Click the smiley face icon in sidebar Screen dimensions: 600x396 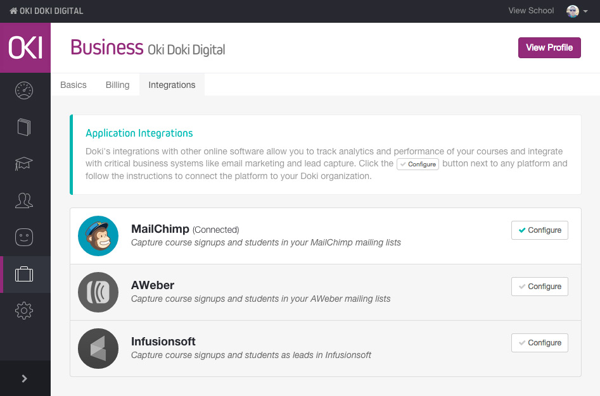24,237
